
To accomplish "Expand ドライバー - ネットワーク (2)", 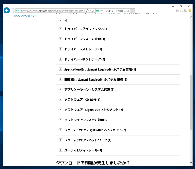I will point(61,59).
